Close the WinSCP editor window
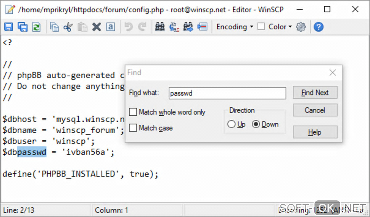370x217 pixels. [x=355, y=9]
